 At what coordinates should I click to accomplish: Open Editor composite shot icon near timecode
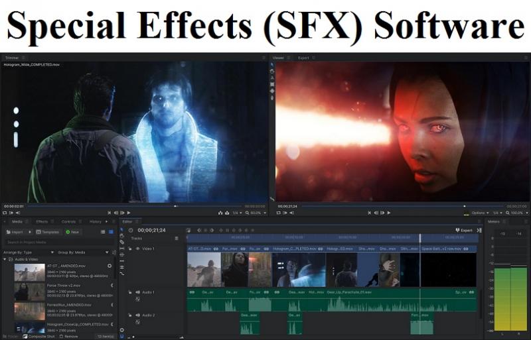click(189, 230)
